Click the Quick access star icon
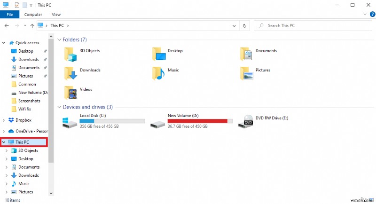Image resolution: width=376 pixels, height=204 pixels. coord(11,43)
